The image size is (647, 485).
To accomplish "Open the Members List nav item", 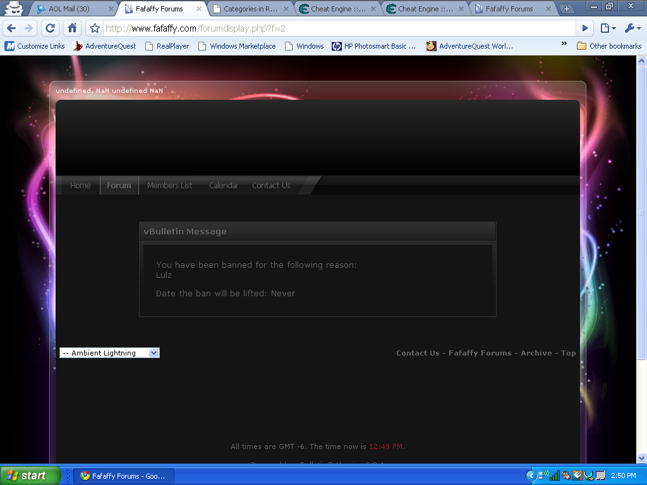I will click(x=169, y=186).
